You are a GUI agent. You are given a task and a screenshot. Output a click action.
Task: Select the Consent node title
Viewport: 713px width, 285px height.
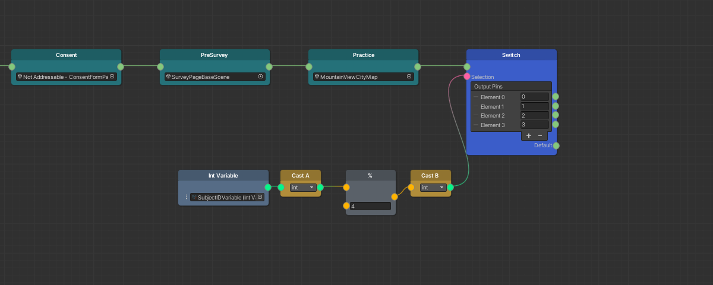tap(66, 55)
